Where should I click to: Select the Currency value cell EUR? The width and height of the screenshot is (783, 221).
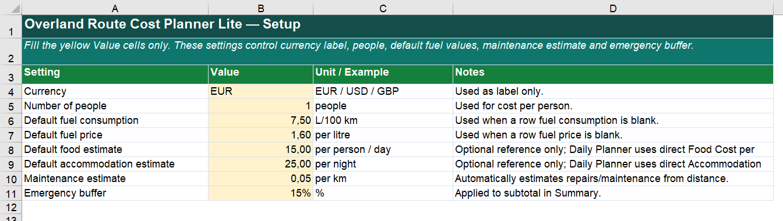click(x=260, y=91)
